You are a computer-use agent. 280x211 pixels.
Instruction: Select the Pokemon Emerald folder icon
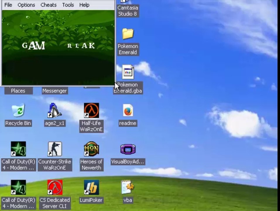coord(128,34)
